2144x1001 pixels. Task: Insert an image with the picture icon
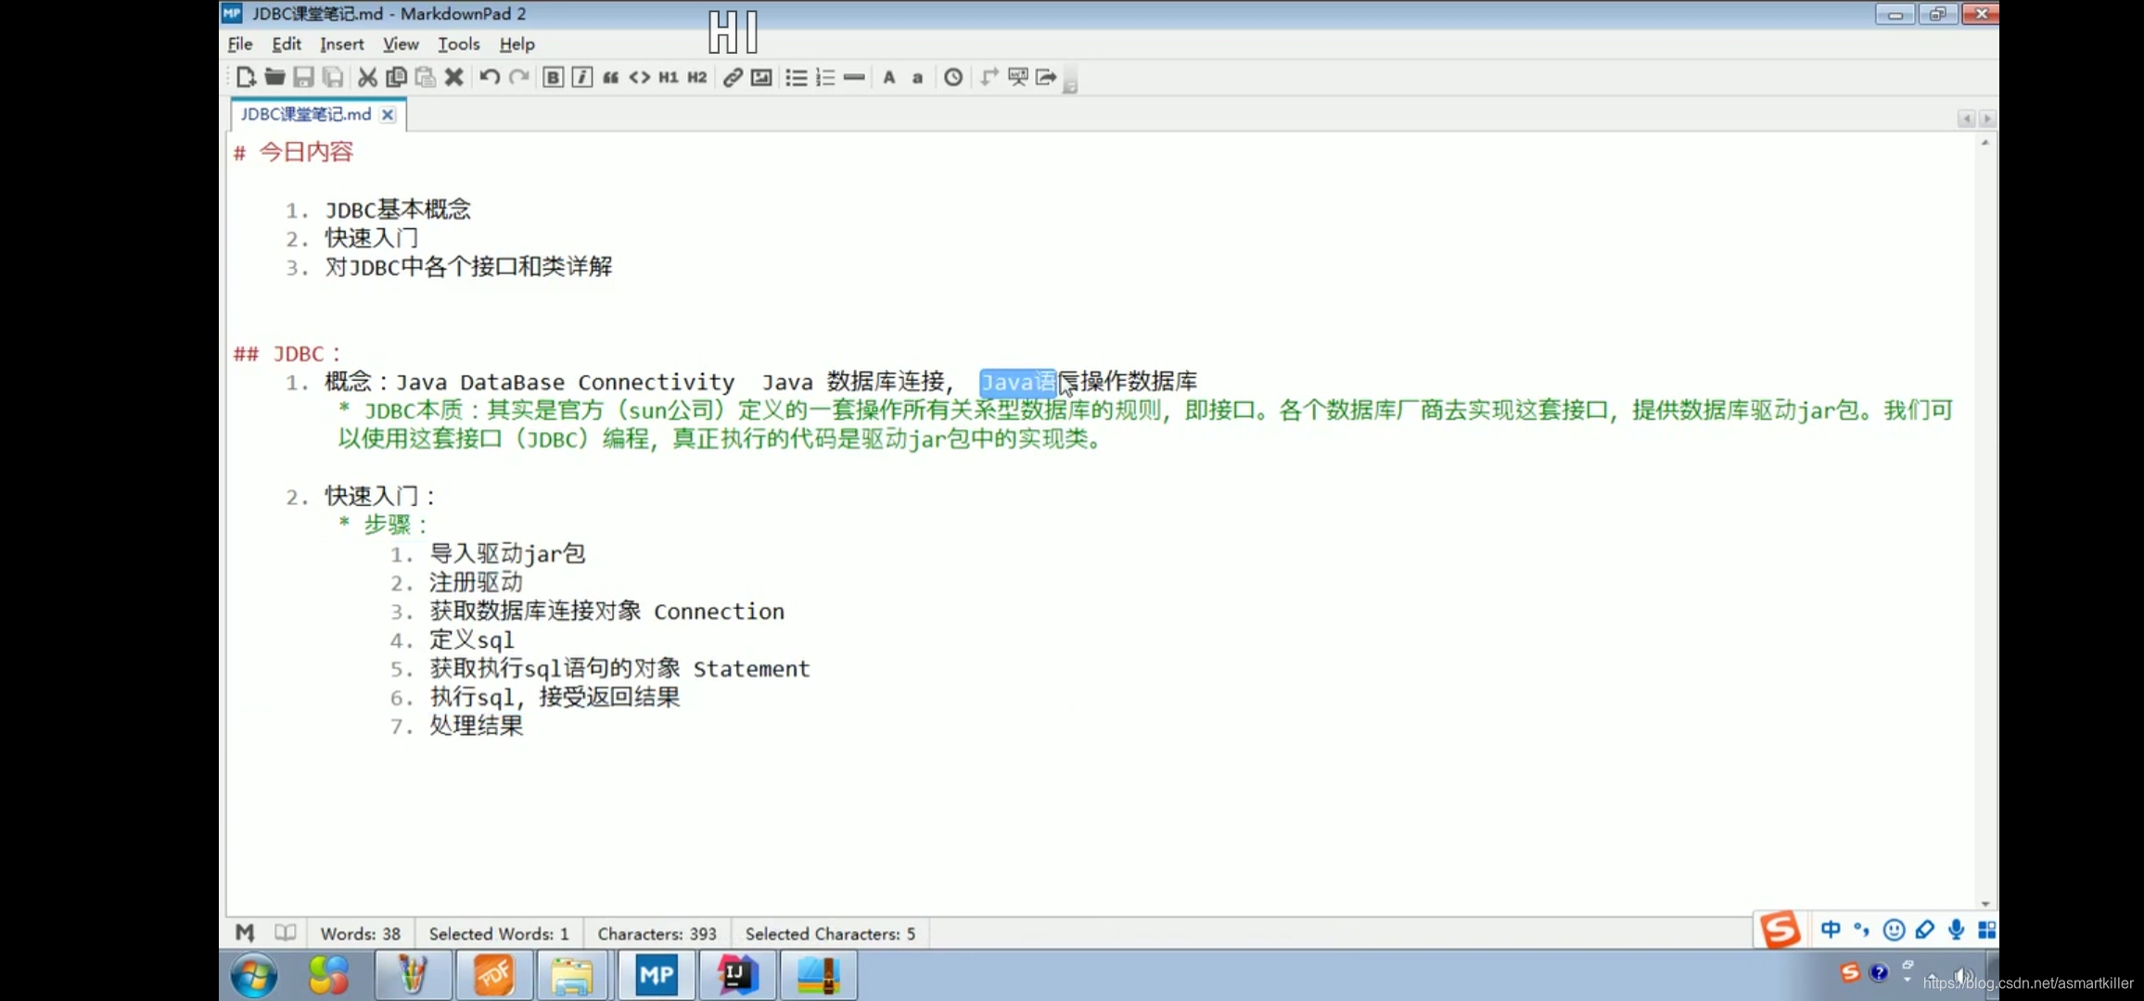pos(761,78)
